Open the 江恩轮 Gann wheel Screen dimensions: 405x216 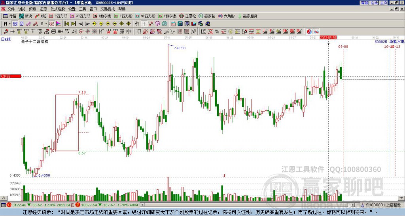[x=187, y=16]
